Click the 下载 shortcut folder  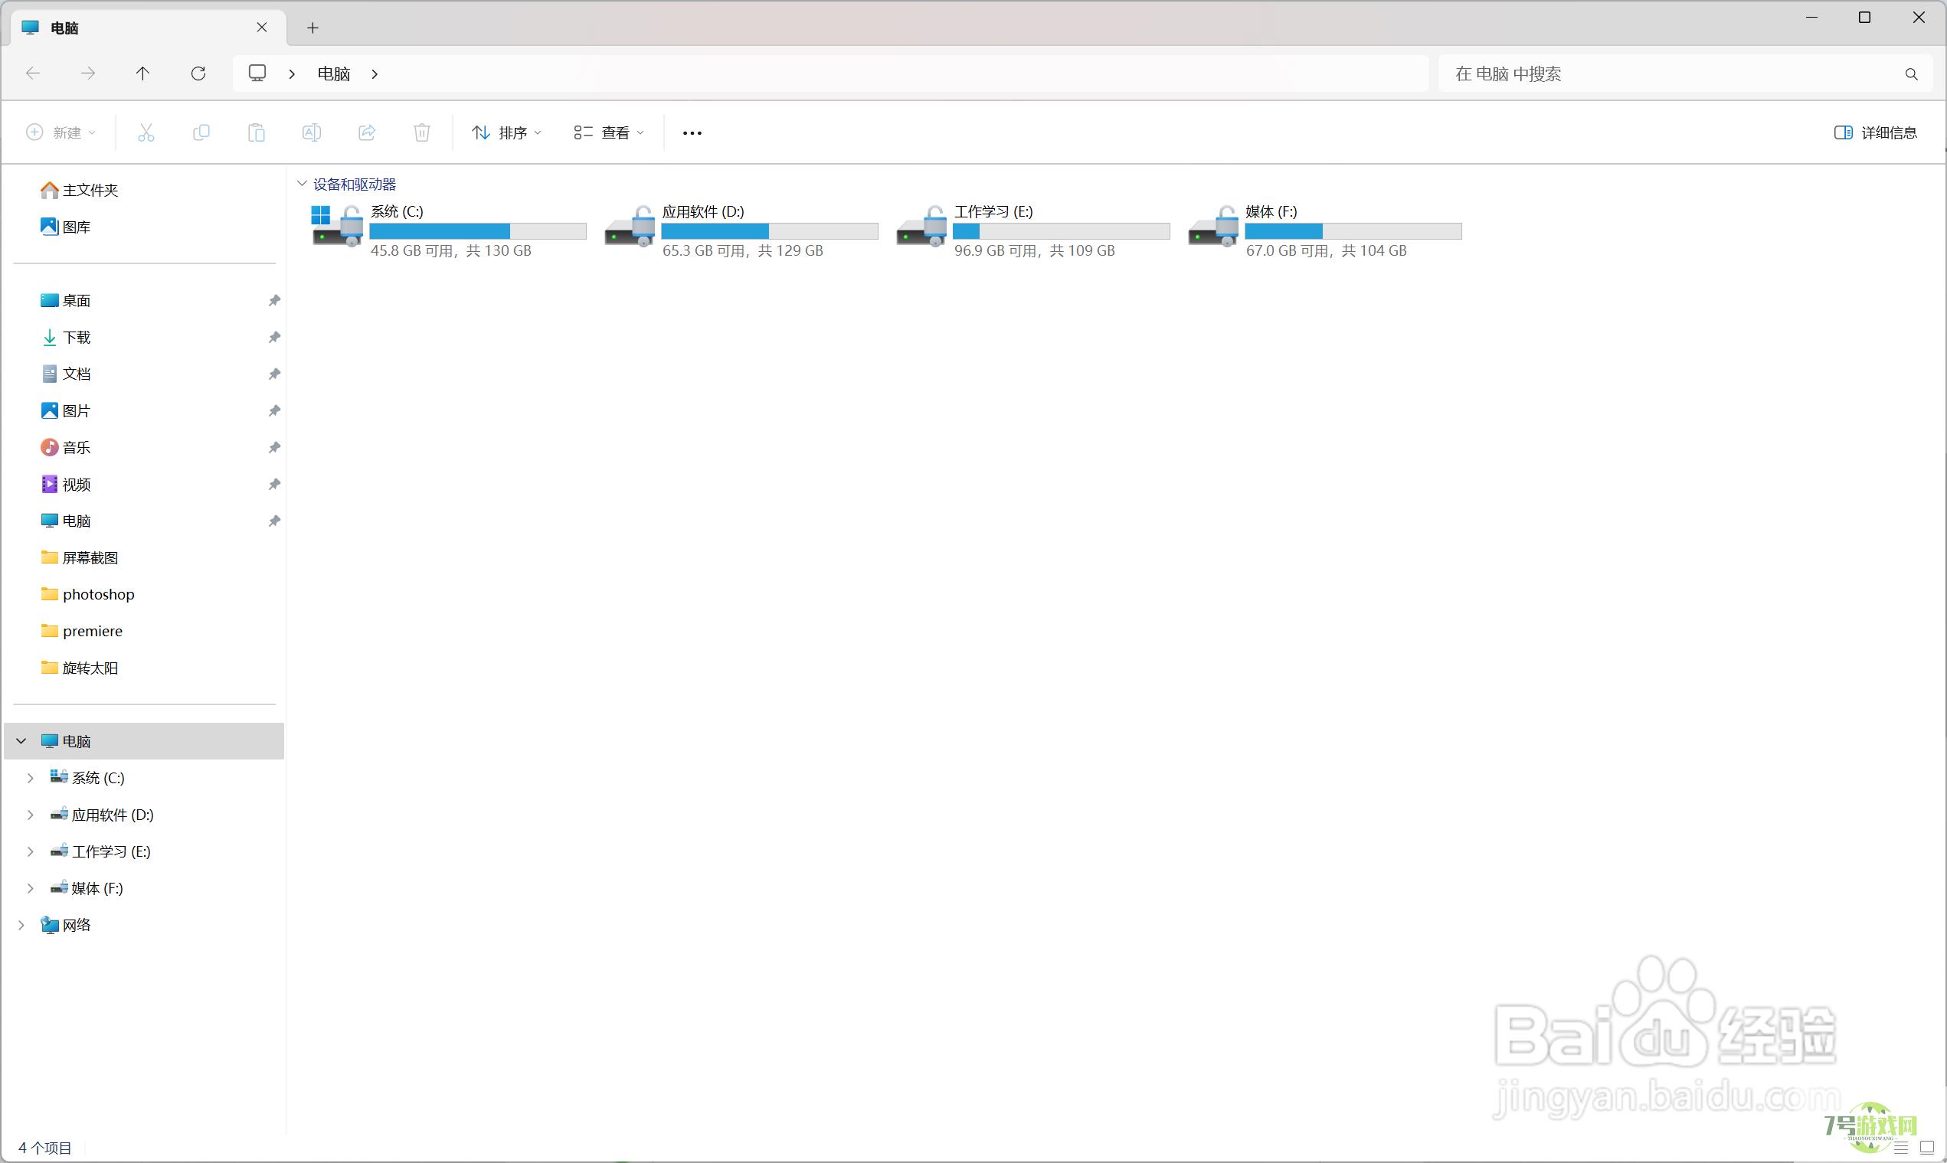[75, 336]
